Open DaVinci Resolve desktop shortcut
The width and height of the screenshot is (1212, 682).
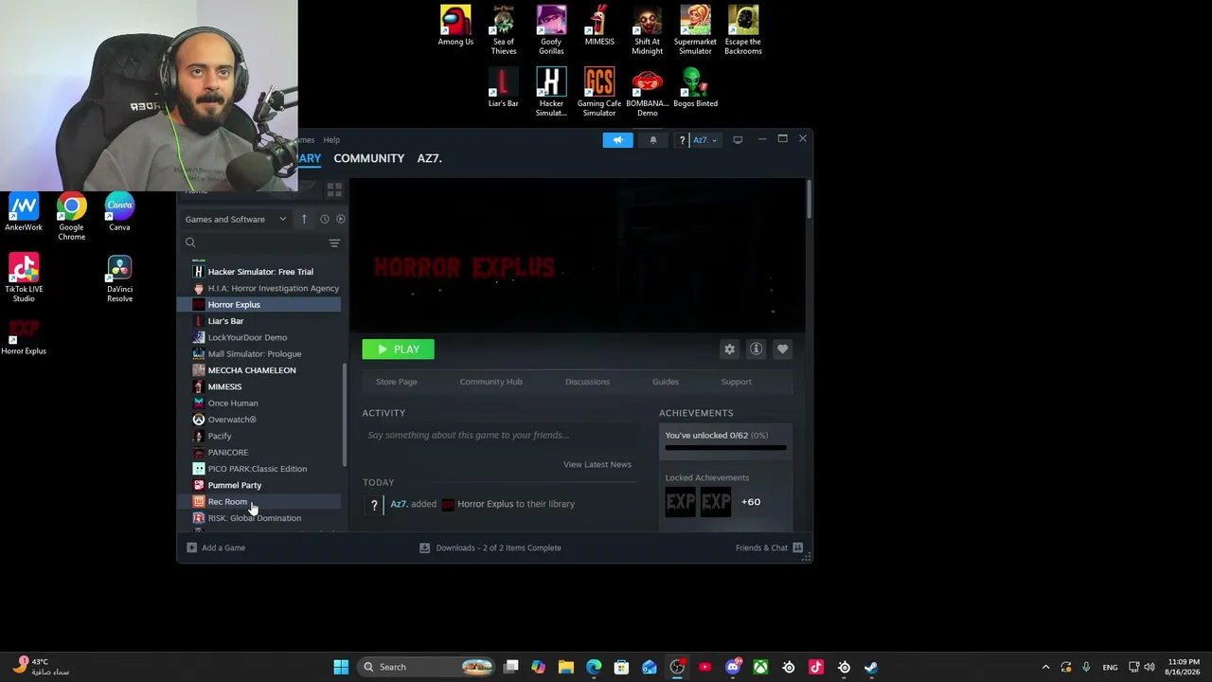(x=119, y=278)
